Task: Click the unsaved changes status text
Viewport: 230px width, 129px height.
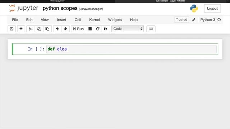Action: (x=91, y=9)
